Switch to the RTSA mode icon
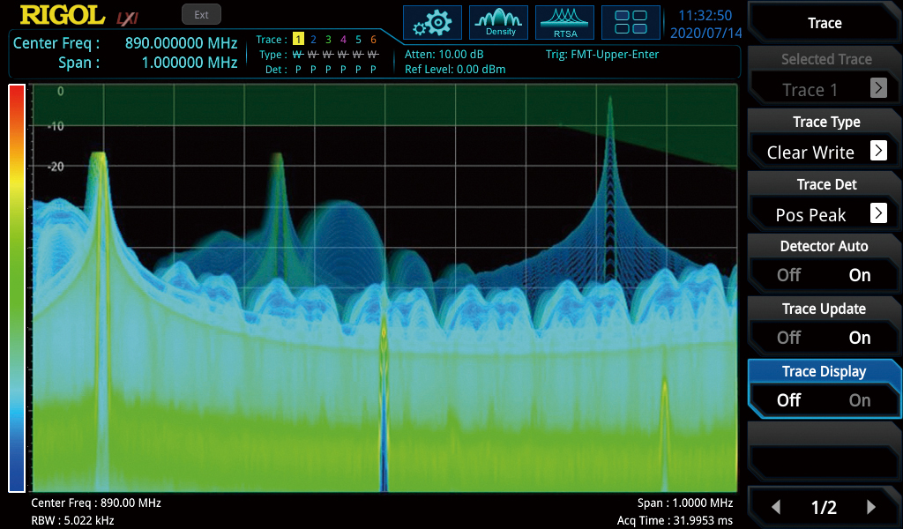 coord(564,22)
